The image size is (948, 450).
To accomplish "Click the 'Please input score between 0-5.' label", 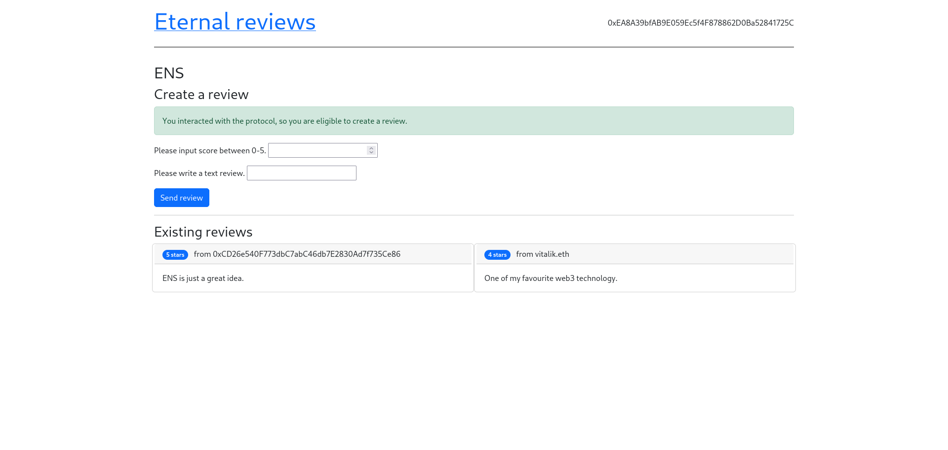I will click(x=210, y=150).
